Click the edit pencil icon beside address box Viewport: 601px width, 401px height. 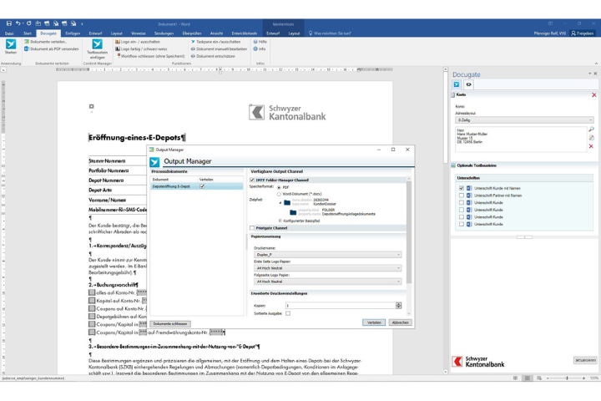click(591, 138)
